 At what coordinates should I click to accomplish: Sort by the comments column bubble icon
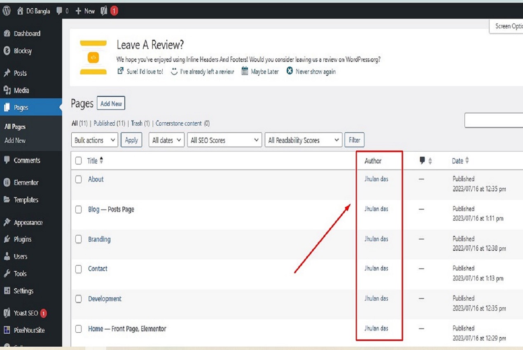point(422,161)
